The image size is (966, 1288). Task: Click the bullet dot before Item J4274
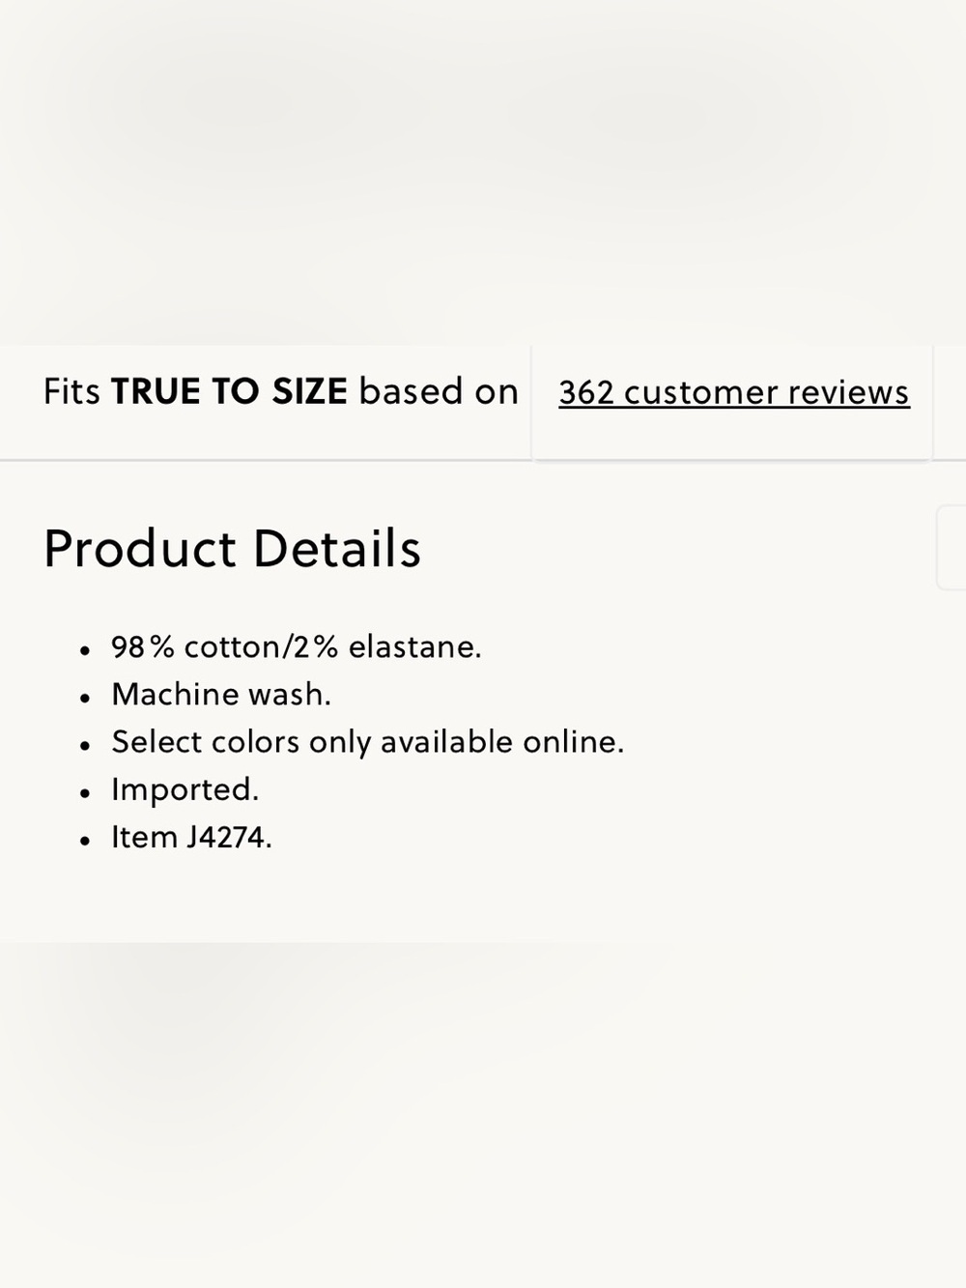pos(86,839)
